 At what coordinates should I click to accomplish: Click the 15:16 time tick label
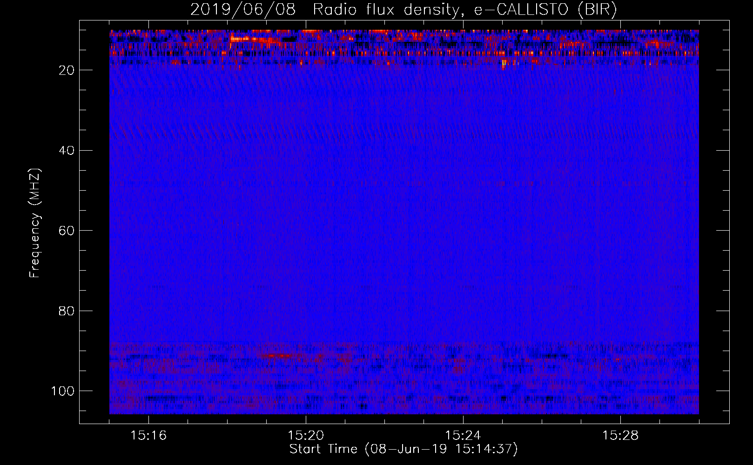pos(148,436)
